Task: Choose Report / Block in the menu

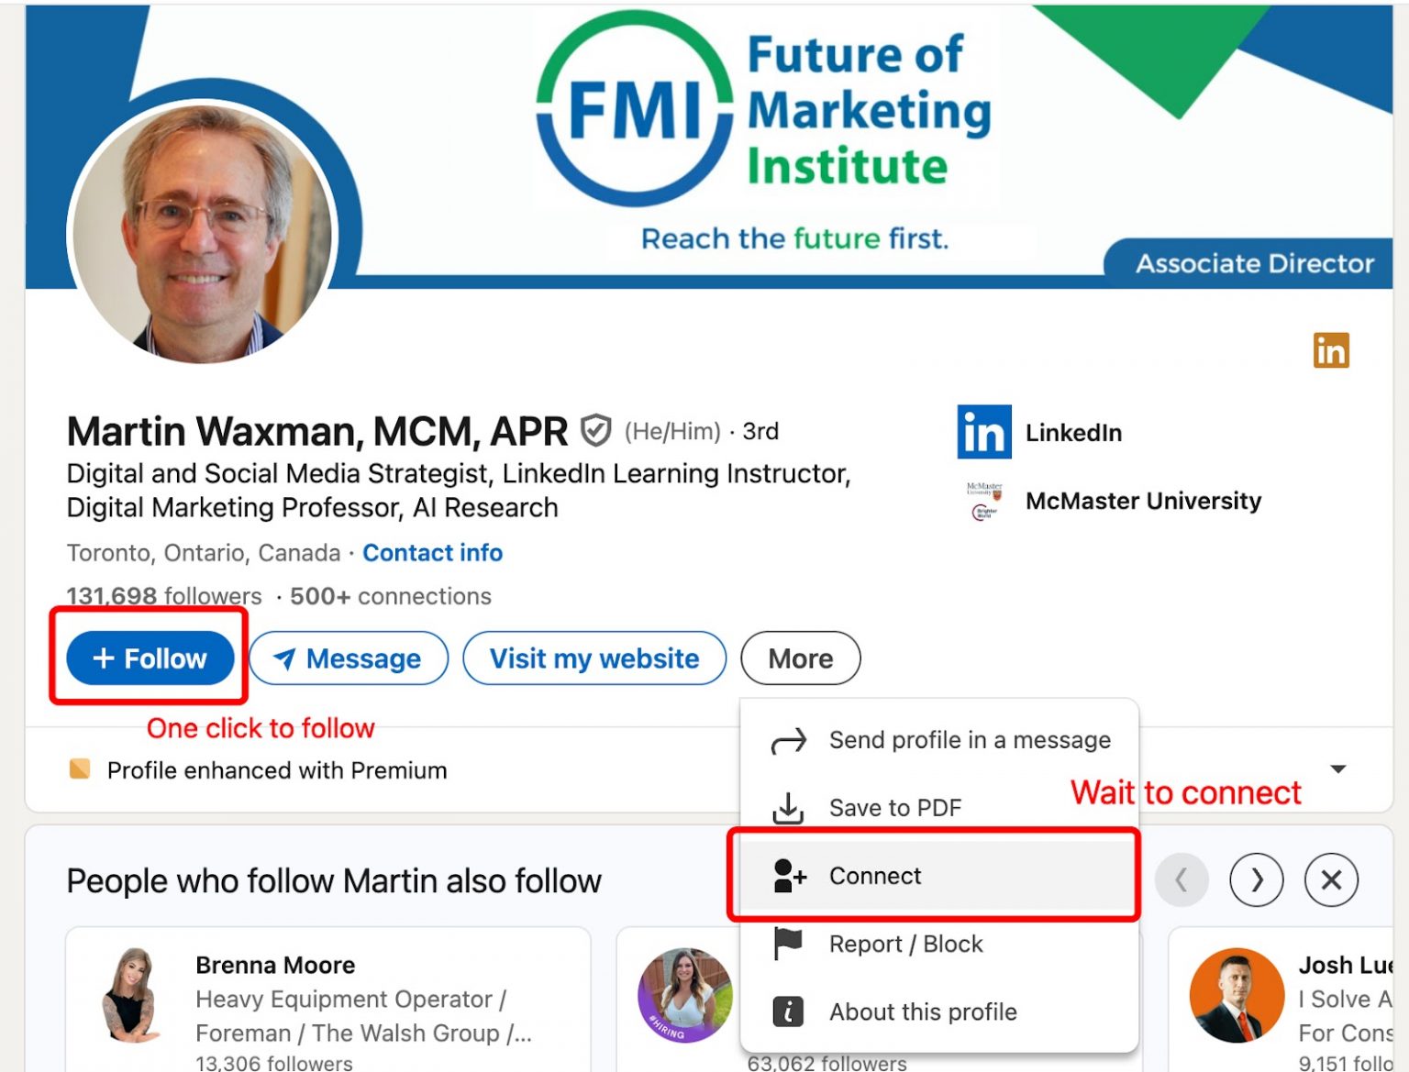Action: click(x=905, y=943)
